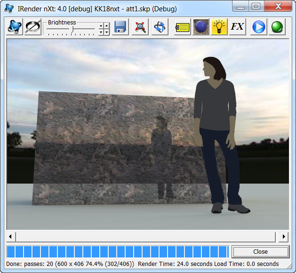Decrease brightness with the rightmost down arrow

[x=106, y=32]
